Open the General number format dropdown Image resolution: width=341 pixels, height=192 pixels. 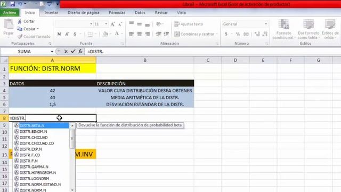coord(266,24)
